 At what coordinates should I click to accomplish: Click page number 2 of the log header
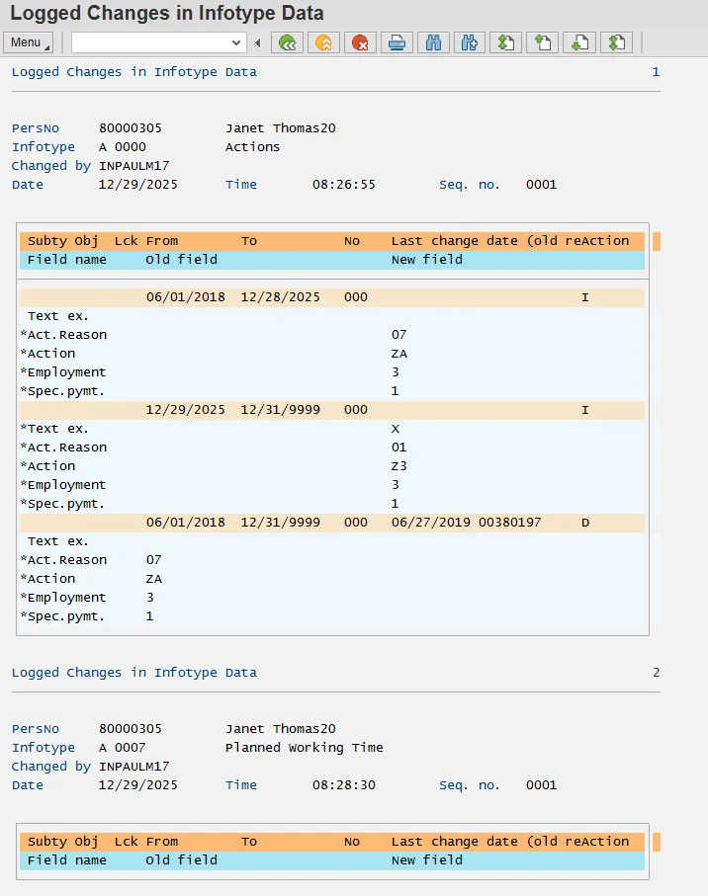(656, 673)
